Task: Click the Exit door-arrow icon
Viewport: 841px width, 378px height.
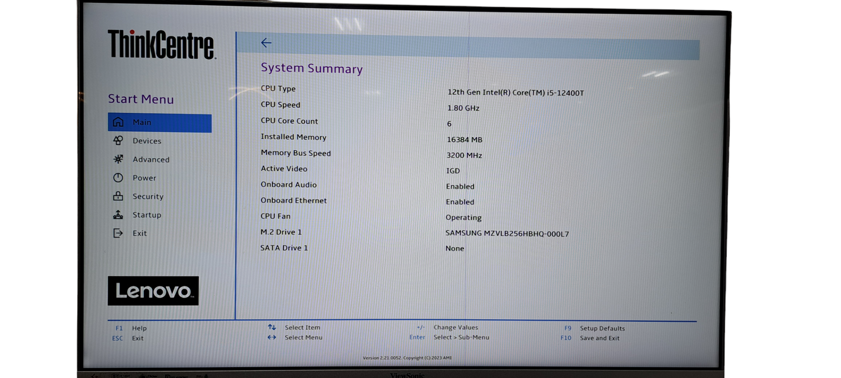Action: pos(118,233)
